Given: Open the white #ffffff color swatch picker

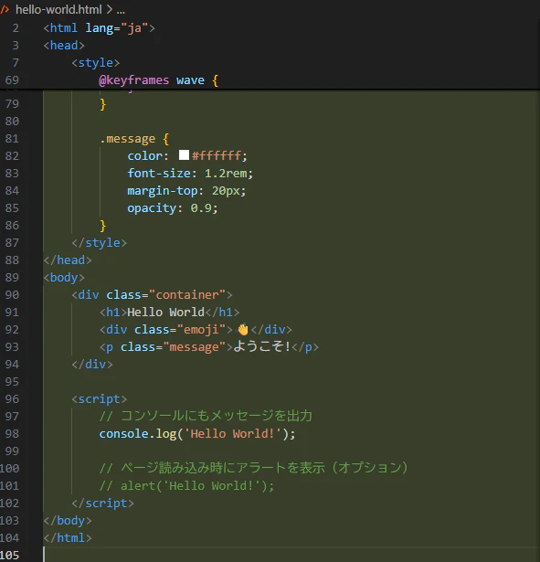Looking at the screenshot, I should 184,155.
